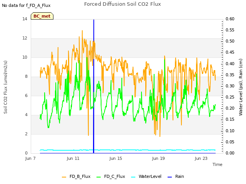Click the Jun 19 x-axis tick label
This screenshot has height=184, width=246.
click(x=158, y=158)
